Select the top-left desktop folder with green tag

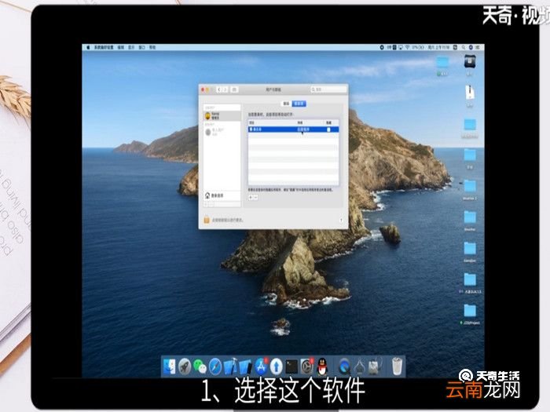442,63
